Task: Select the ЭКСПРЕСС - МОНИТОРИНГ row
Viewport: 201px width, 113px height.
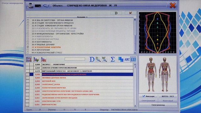Action: click(79, 64)
